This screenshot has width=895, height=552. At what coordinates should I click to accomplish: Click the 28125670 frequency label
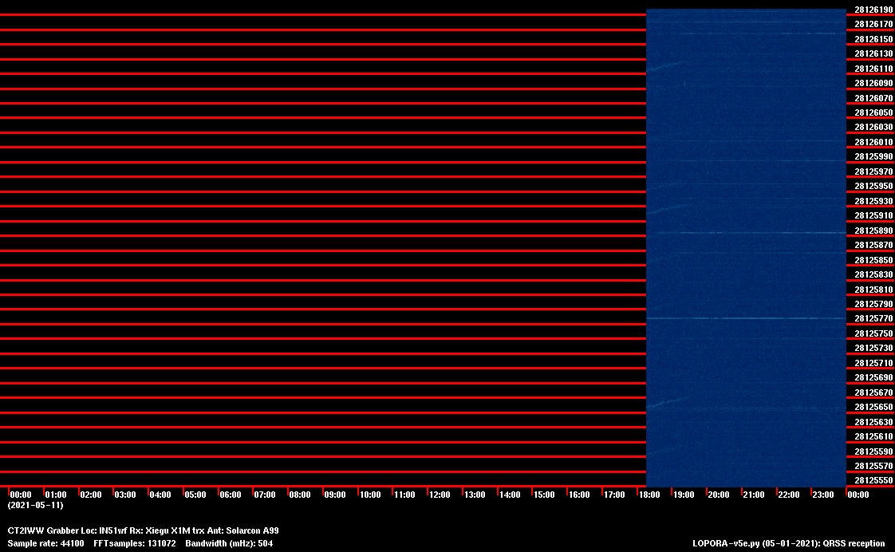[873, 392]
